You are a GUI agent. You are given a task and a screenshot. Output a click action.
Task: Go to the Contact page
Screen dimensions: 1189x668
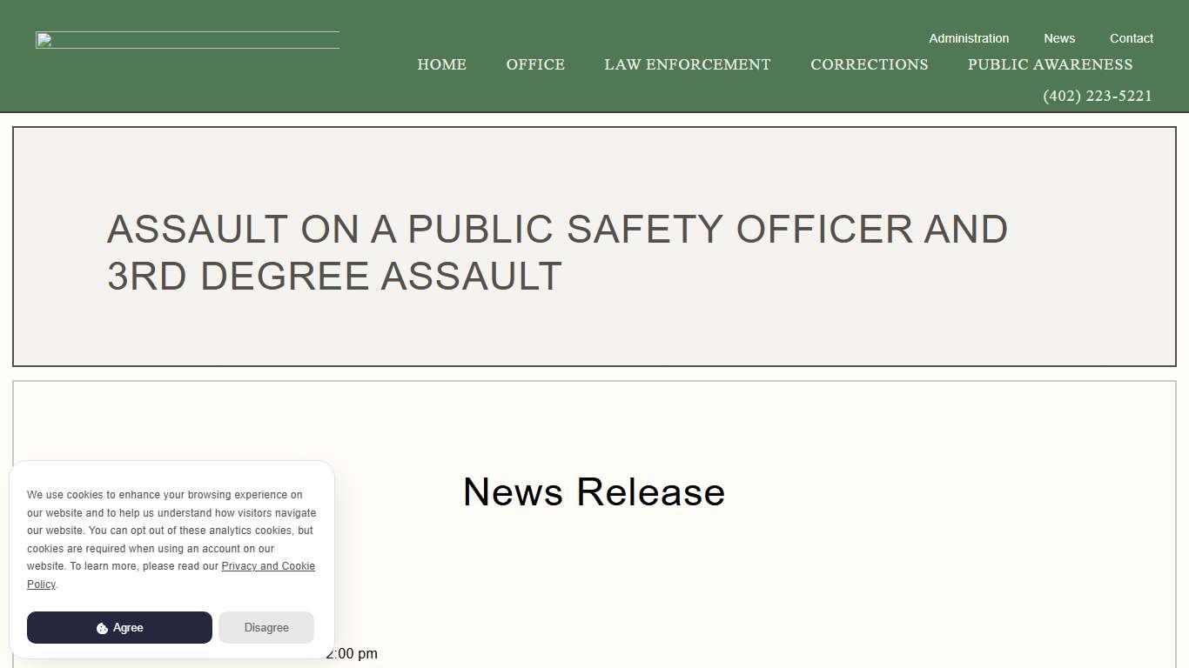pos(1131,38)
